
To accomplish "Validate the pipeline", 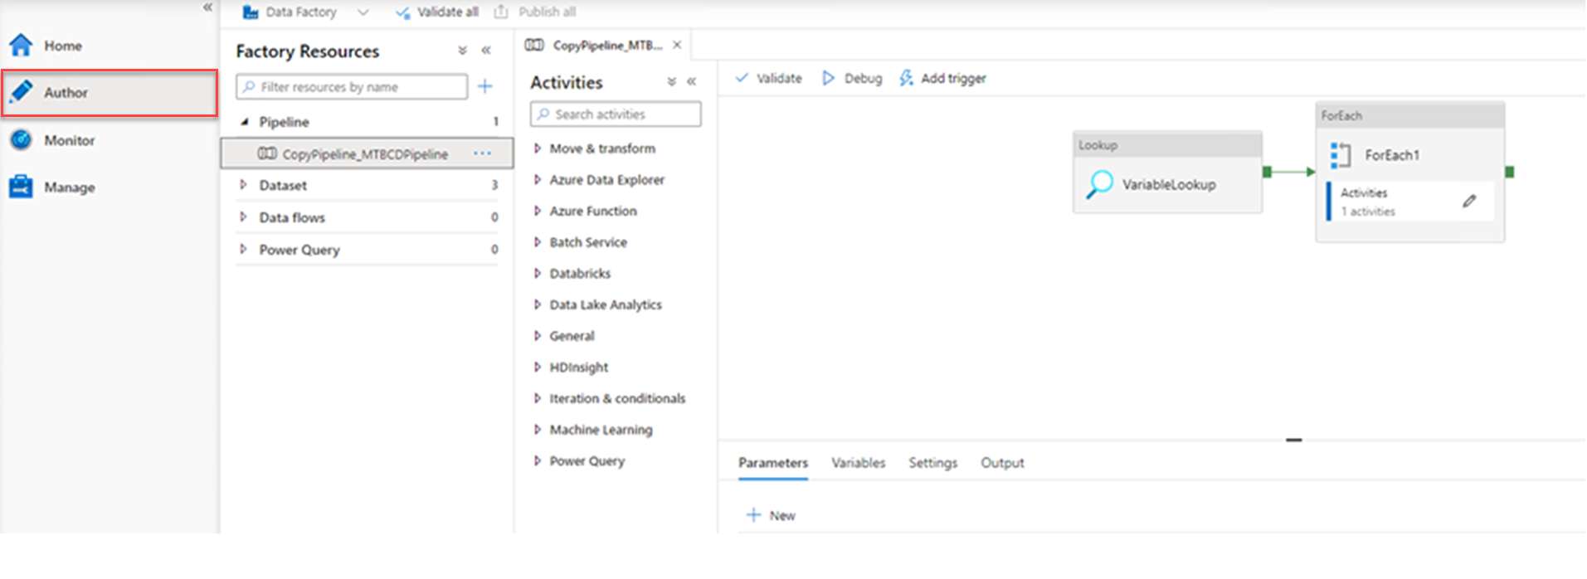I will pos(769,78).
